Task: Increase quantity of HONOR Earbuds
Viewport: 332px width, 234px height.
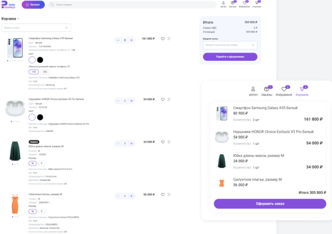Action: 132,101
